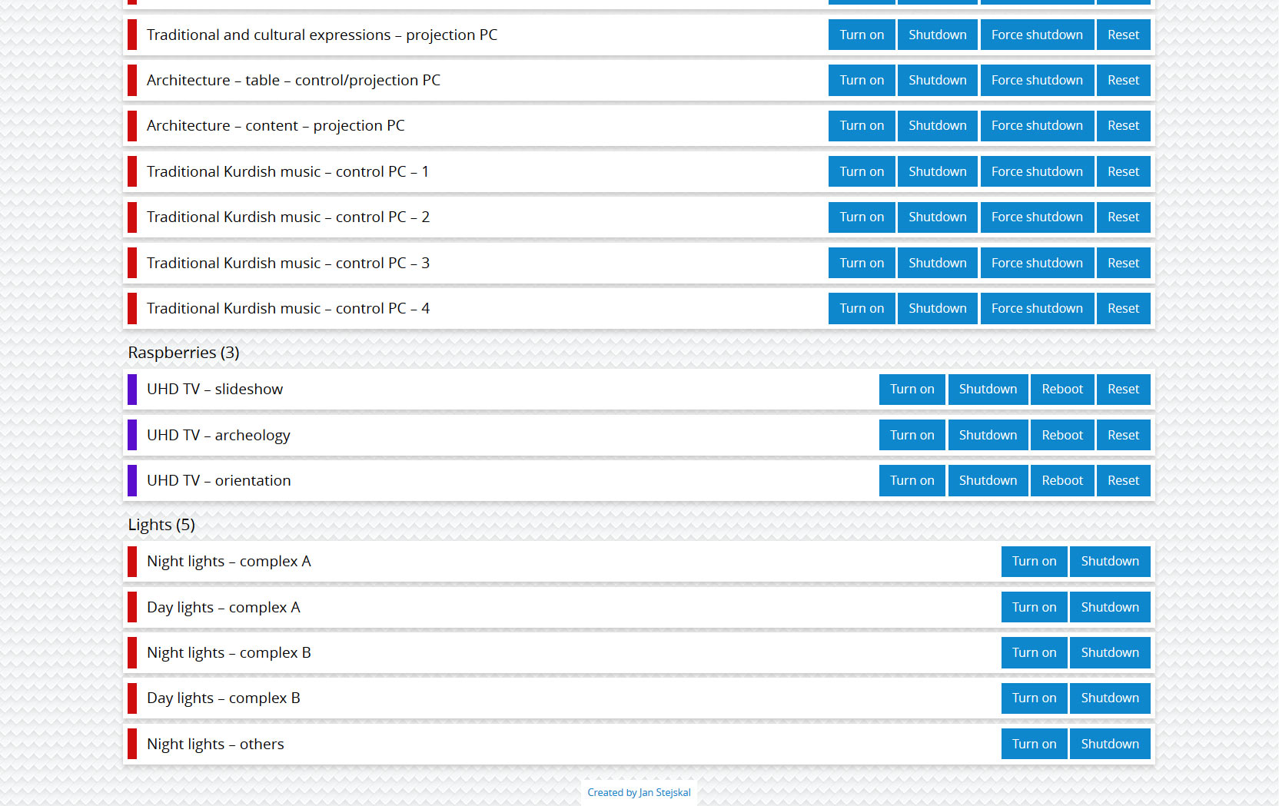The image size is (1279, 806).
Task: Turn on Day lights complex A
Action: [1034, 607]
